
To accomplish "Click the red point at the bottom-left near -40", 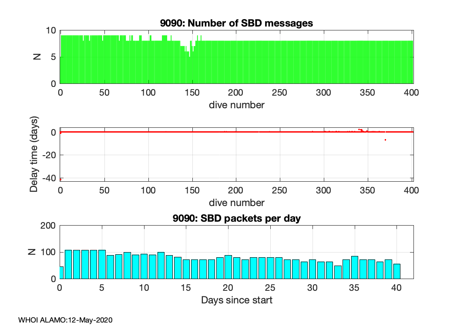I will (60, 179).
